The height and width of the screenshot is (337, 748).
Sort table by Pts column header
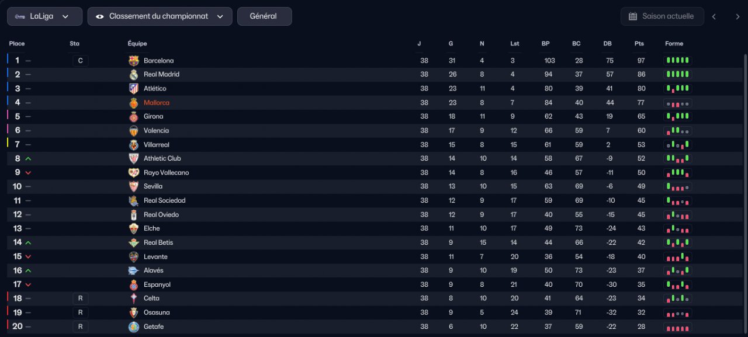coord(639,44)
